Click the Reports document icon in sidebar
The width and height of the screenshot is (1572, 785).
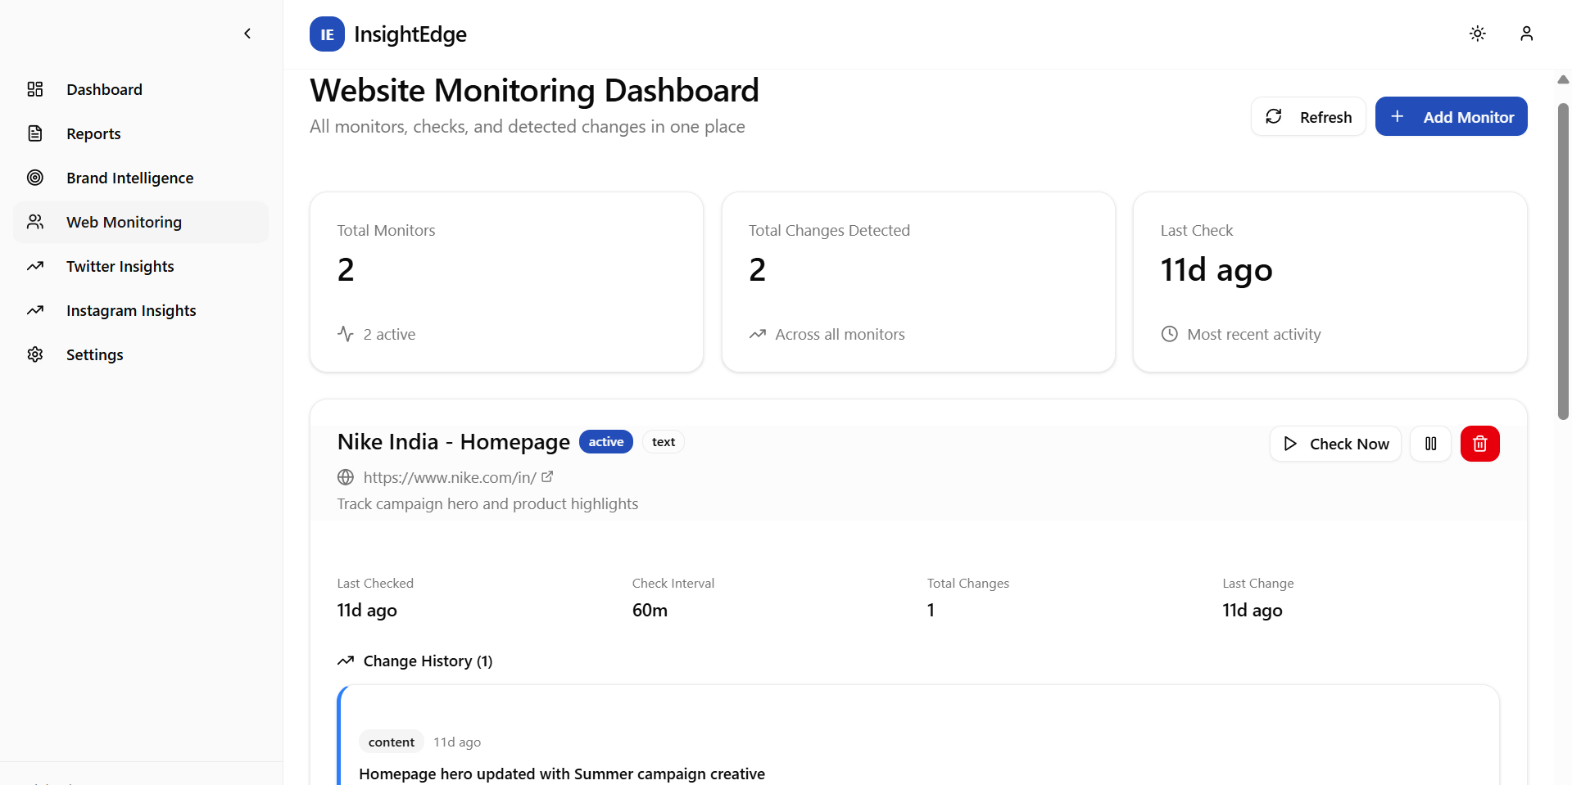tap(35, 133)
